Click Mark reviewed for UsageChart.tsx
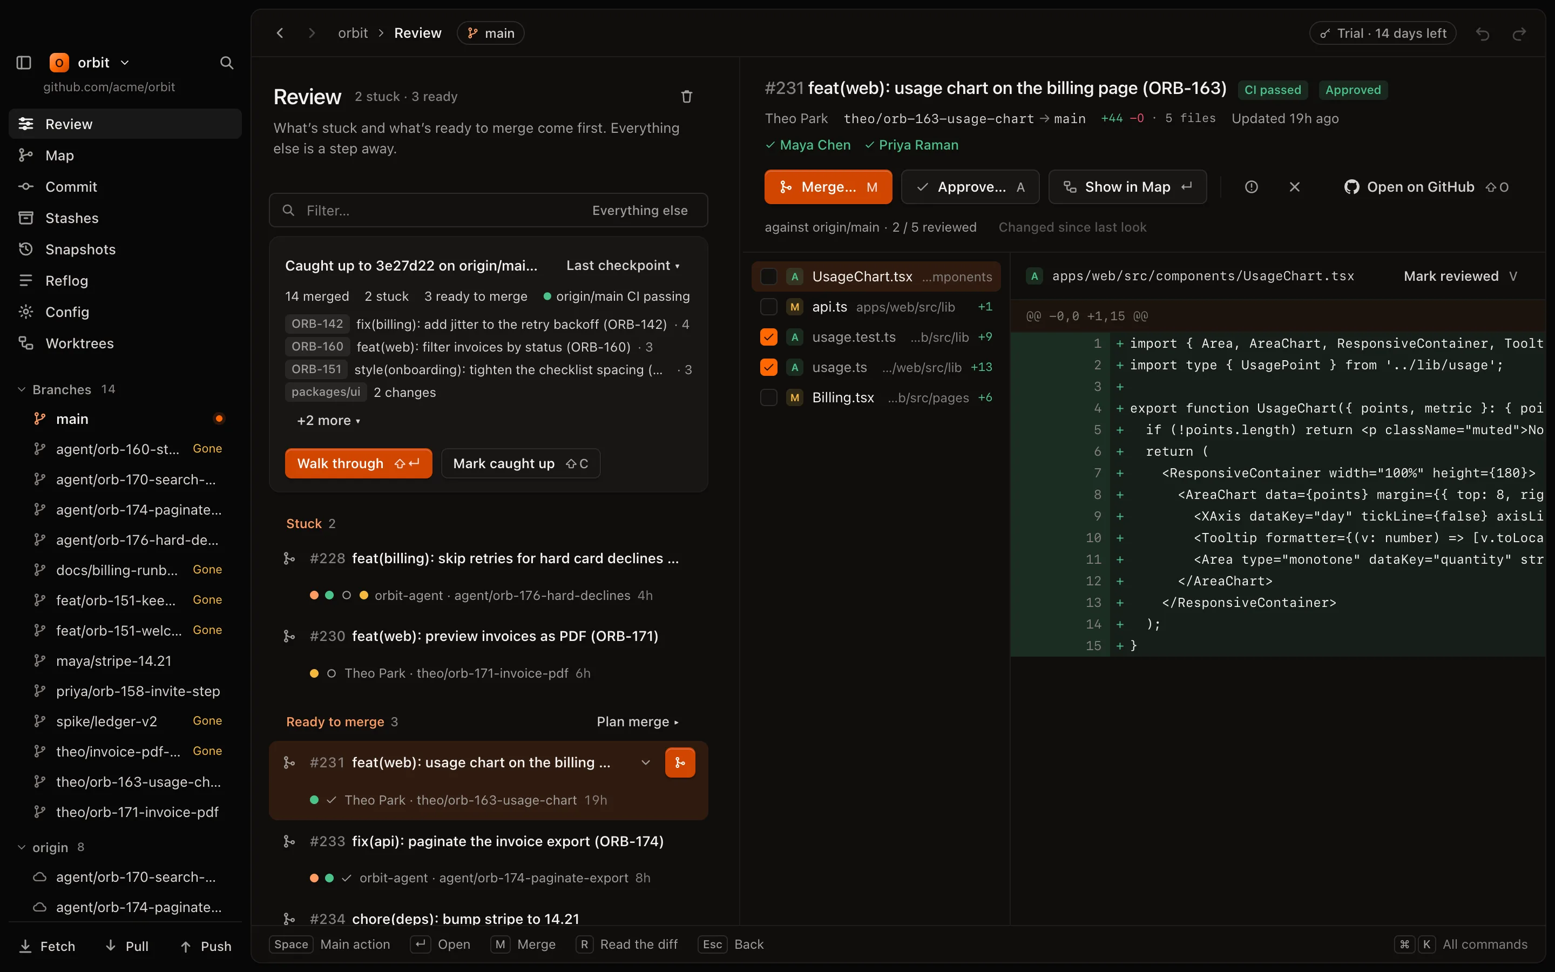The image size is (1555, 972). click(x=1460, y=276)
